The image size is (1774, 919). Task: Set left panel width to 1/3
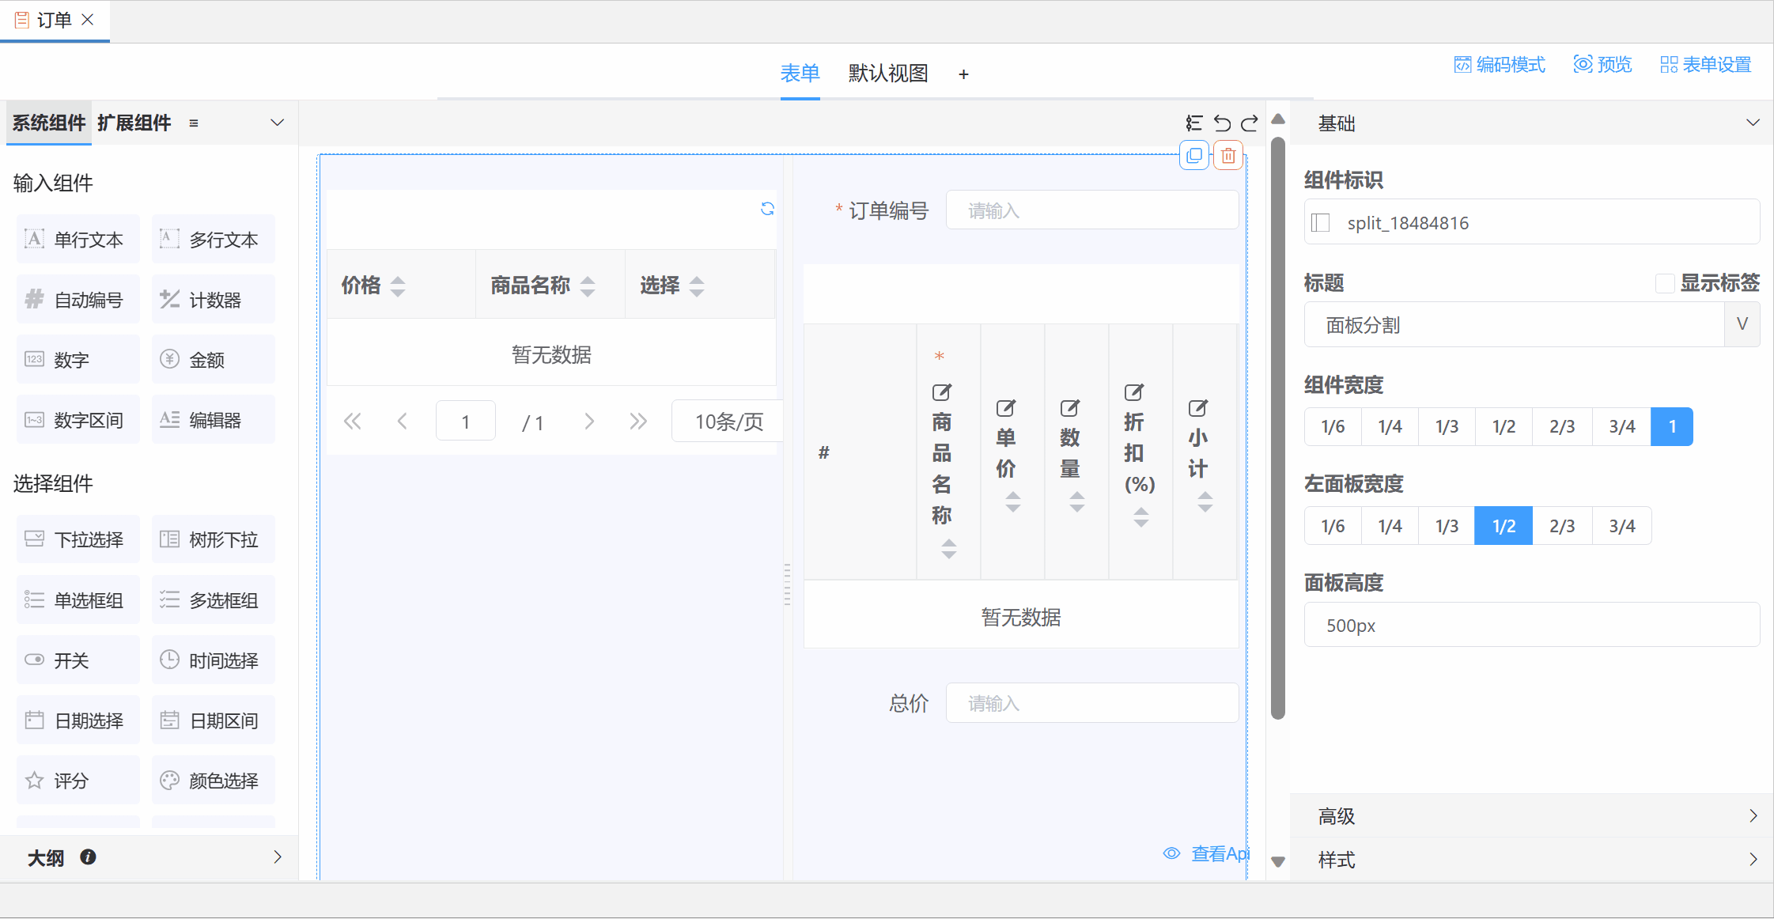click(1447, 526)
